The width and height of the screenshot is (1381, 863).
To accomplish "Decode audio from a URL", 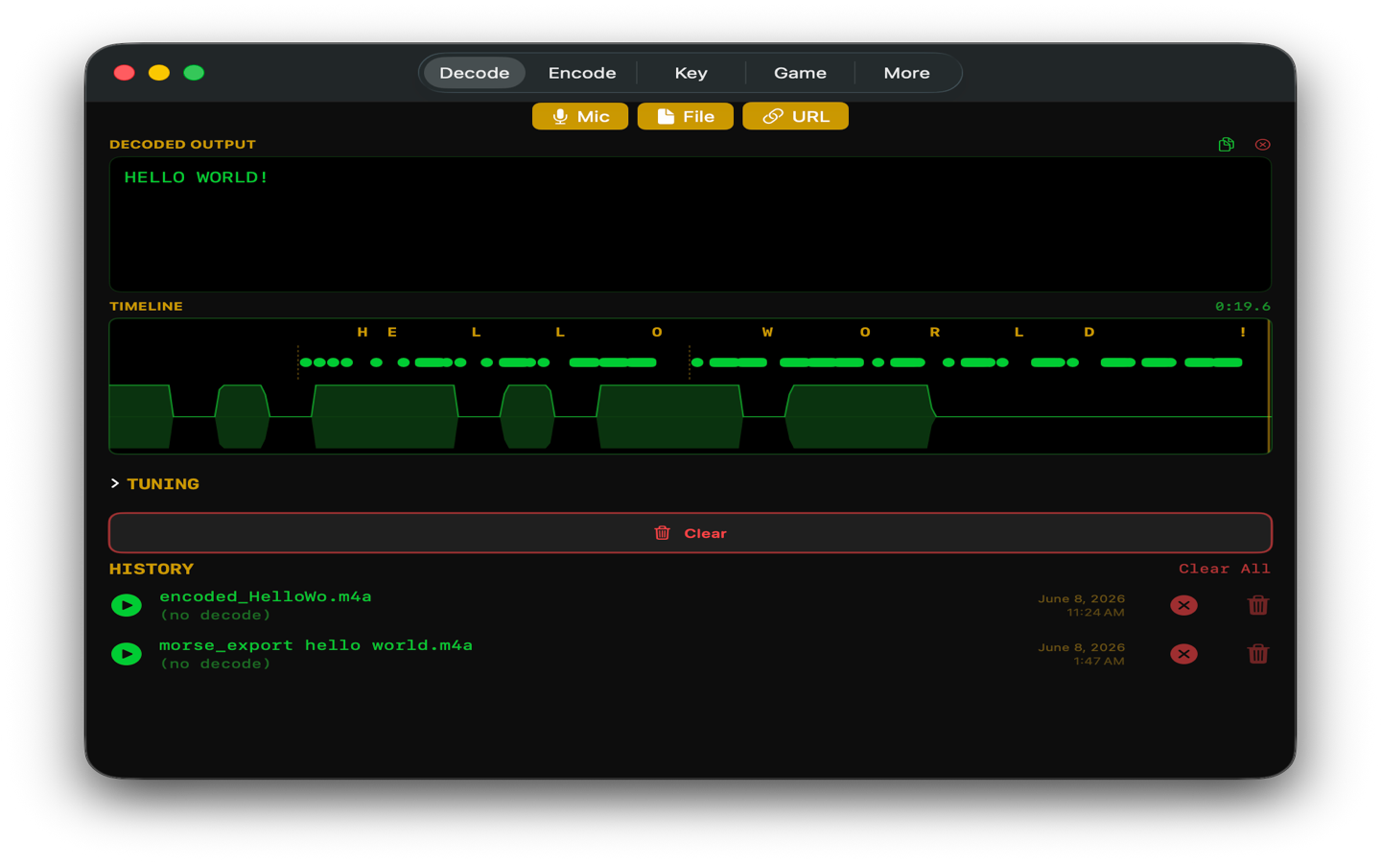I will pyautogui.click(x=795, y=116).
